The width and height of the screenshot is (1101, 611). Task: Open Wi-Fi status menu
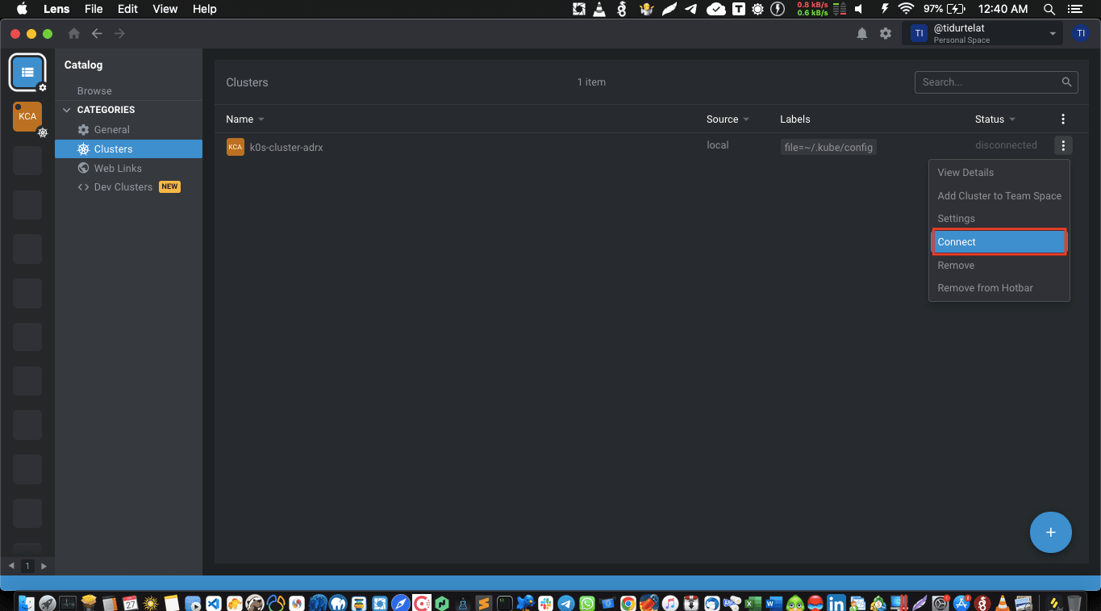click(906, 9)
